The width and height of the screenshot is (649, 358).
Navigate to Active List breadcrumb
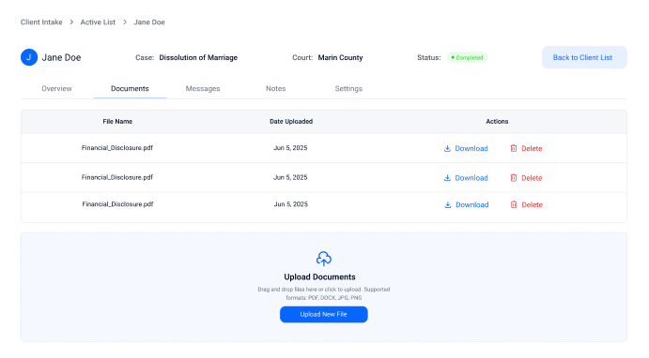98,22
